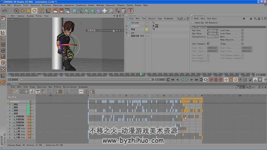267x150 pixels.
Task: Activate the Scale tool
Action: (x=28, y=11)
